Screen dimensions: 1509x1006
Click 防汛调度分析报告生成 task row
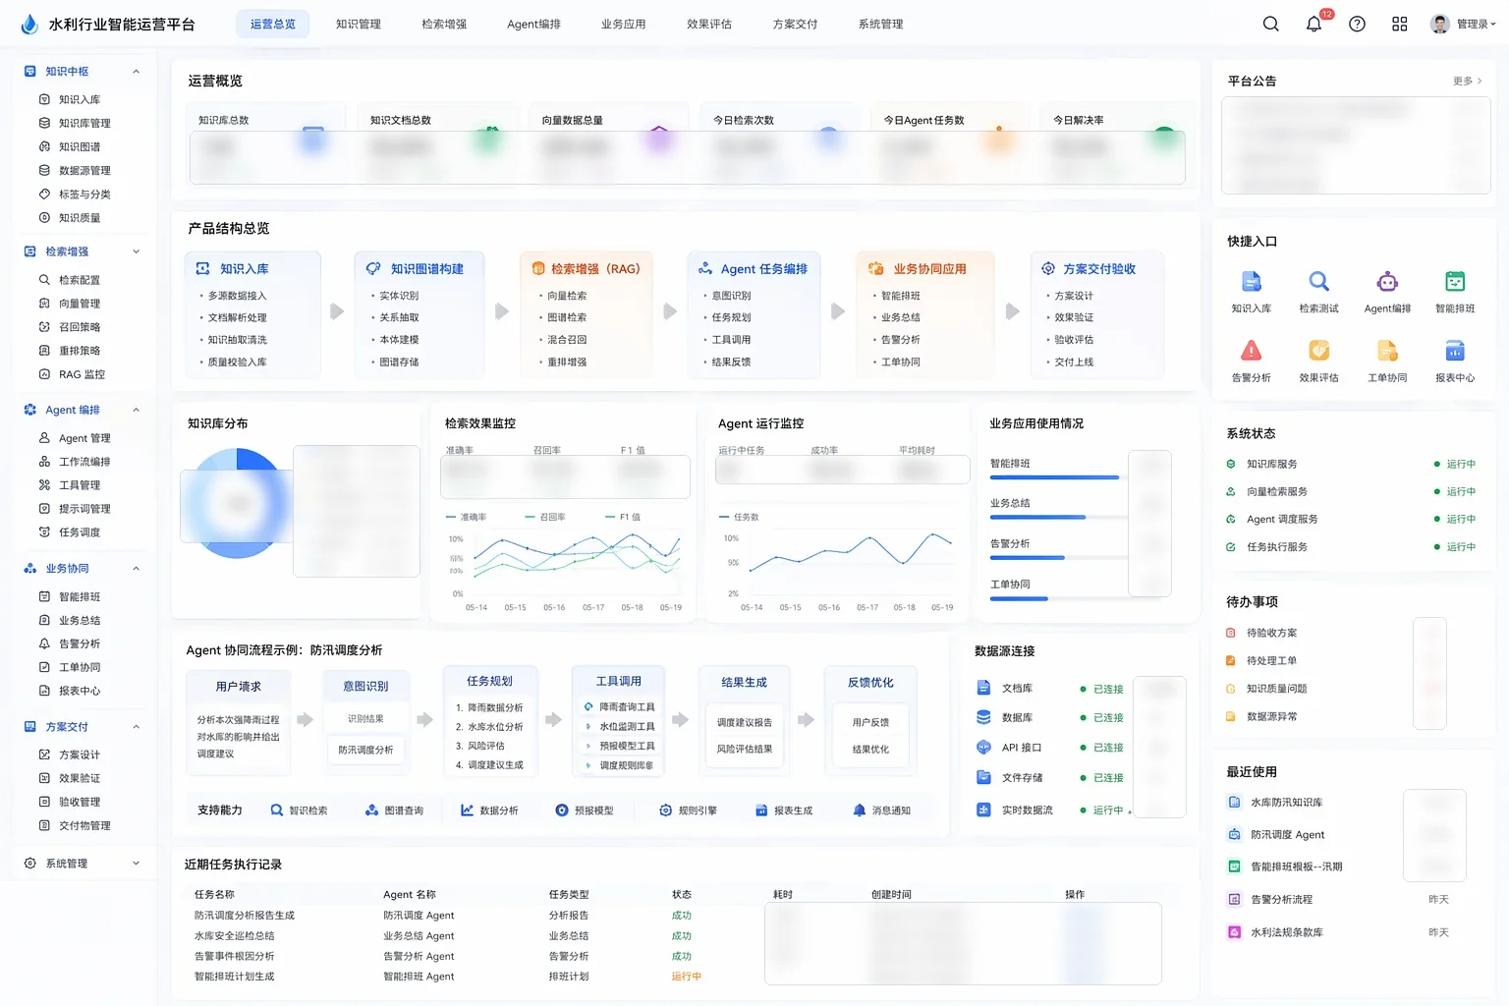click(x=245, y=916)
